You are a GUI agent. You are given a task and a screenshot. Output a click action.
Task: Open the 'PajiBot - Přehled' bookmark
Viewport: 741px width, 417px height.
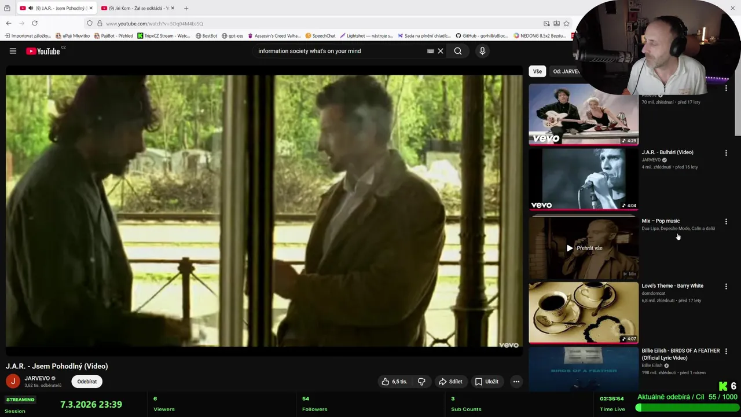tap(113, 36)
